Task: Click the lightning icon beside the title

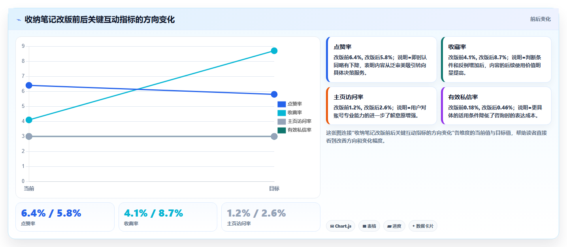Action: click(19, 20)
